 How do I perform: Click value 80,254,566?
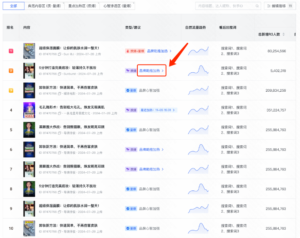point(277,51)
